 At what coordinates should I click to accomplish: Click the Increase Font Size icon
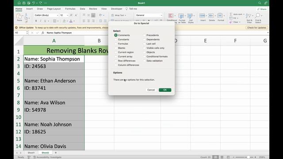click(x=72, y=15)
